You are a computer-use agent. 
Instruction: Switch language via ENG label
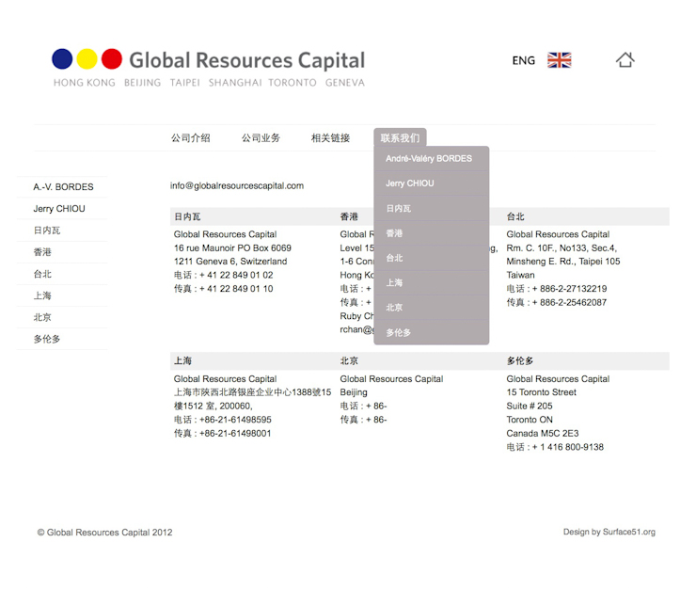pyautogui.click(x=523, y=60)
